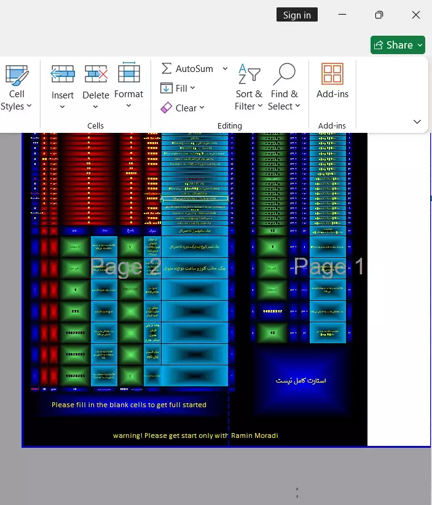This screenshot has width=432, height=505.
Task: Click the Clear eraser icon
Action: (x=167, y=108)
